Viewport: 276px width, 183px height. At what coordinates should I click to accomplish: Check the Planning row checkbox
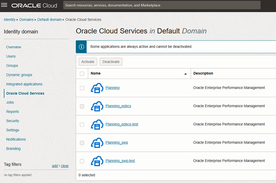click(x=82, y=88)
